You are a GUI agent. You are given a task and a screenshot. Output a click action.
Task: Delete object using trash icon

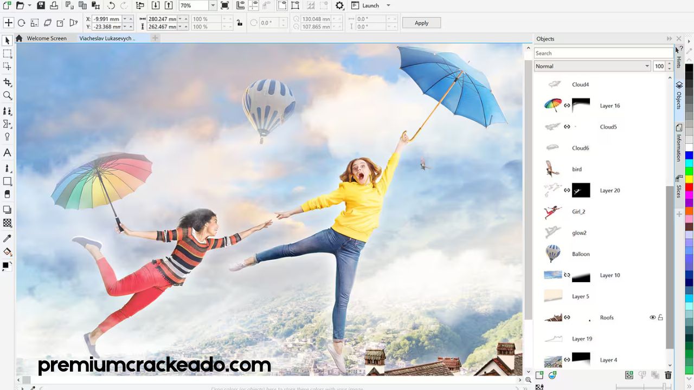[668, 375]
